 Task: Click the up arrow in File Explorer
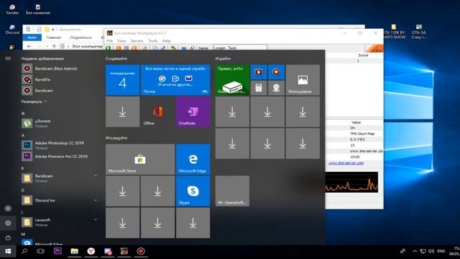pos(54,46)
